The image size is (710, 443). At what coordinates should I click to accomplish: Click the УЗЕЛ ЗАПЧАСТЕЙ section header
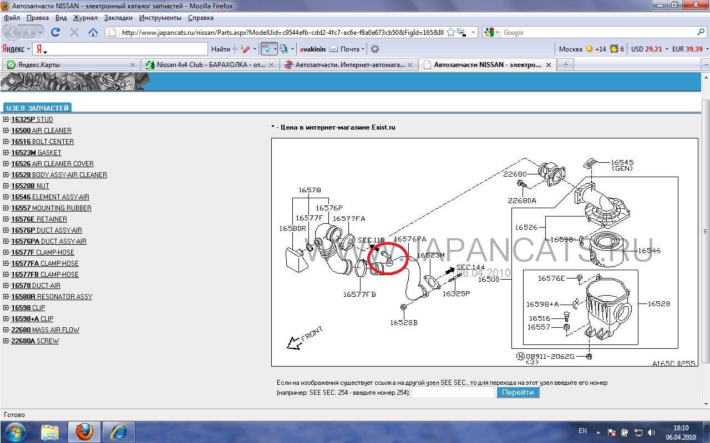click(37, 108)
